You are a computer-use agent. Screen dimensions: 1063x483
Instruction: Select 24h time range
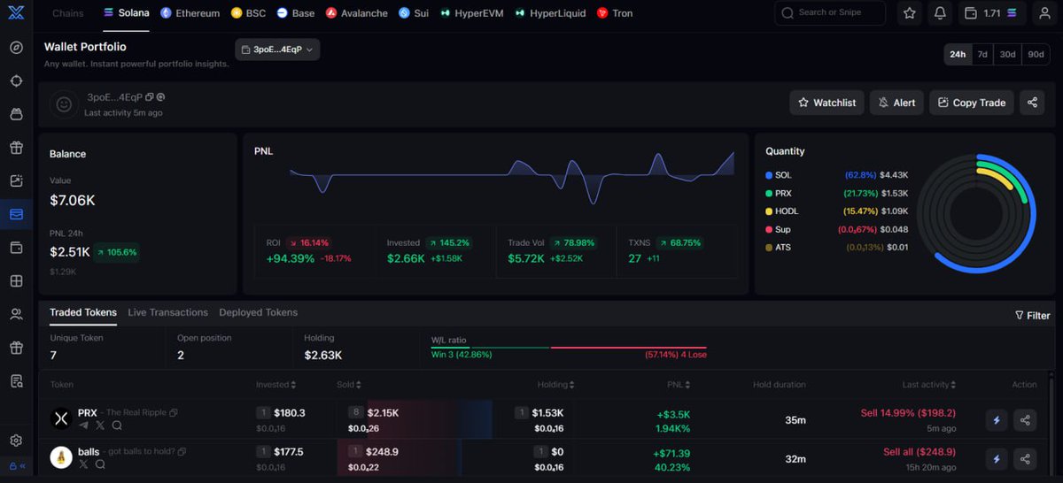pyautogui.click(x=958, y=54)
